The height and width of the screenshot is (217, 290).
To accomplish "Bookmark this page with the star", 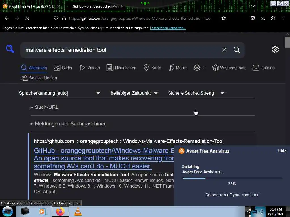I will [224, 18].
